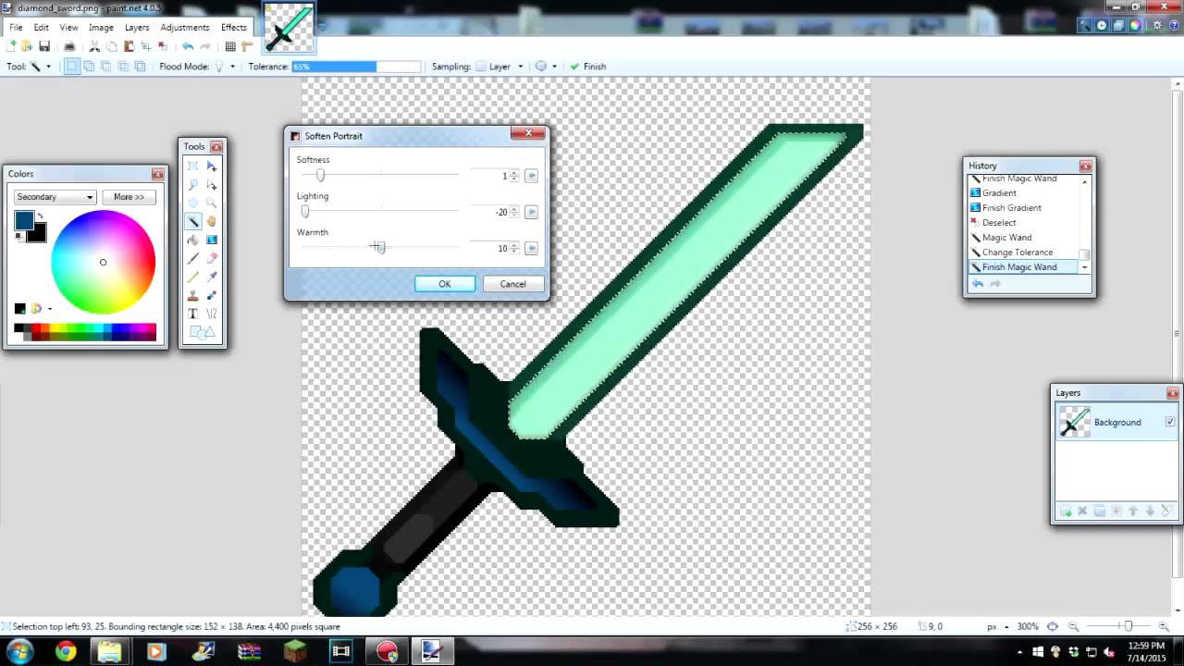The width and height of the screenshot is (1184, 666).
Task: Select the Magic Wand tool
Action: (x=192, y=221)
